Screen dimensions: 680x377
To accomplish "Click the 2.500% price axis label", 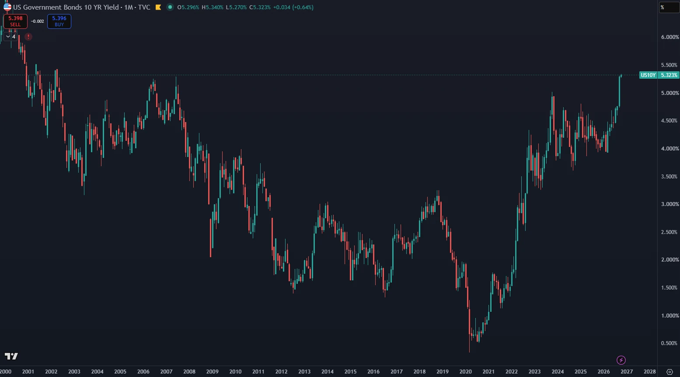I will [670, 232].
